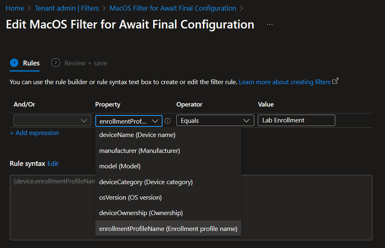Click the Lab Enrollment value field
The image size is (385, 248).
tap(296, 120)
